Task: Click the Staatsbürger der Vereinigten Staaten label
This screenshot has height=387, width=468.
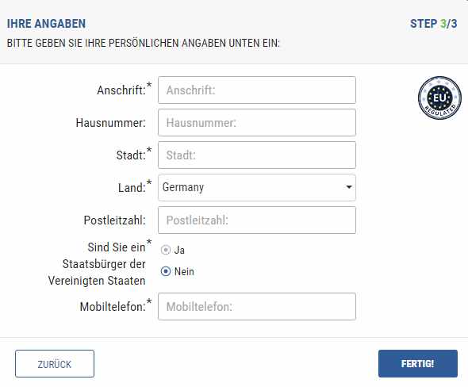Action: pos(97,264)
